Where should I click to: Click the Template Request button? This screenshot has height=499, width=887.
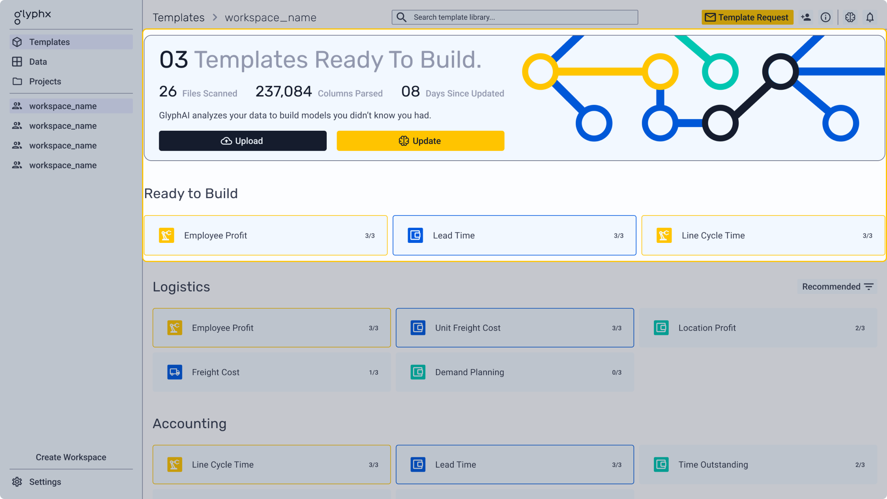747,17
